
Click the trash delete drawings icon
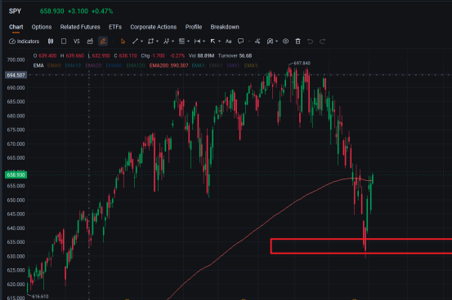[298, 42]
